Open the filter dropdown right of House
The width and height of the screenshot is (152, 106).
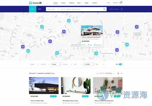67,64
